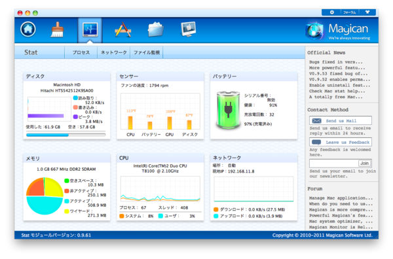393x259 pixels.
Task: Open settings via the gear icon
Action: (331, 12)
